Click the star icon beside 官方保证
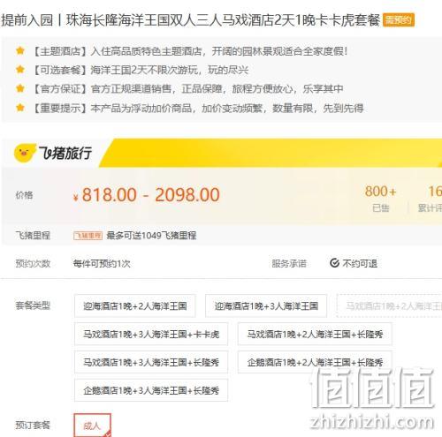The image size is (442, 437). coord(20,88)
